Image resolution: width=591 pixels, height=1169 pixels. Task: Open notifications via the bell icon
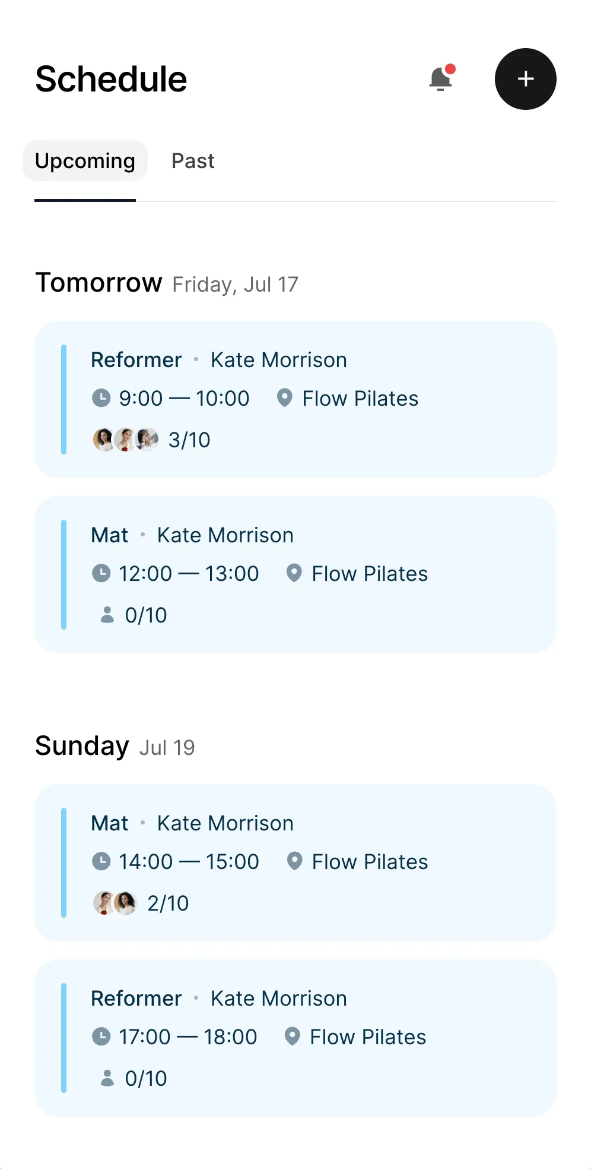(441, 78)
